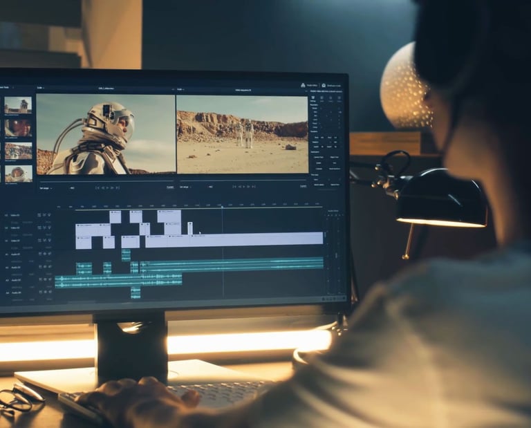The image size is (531, 428).
Task: Click the program viewer scrub bar
Action: pyautogui.click(x=242, y=180)
